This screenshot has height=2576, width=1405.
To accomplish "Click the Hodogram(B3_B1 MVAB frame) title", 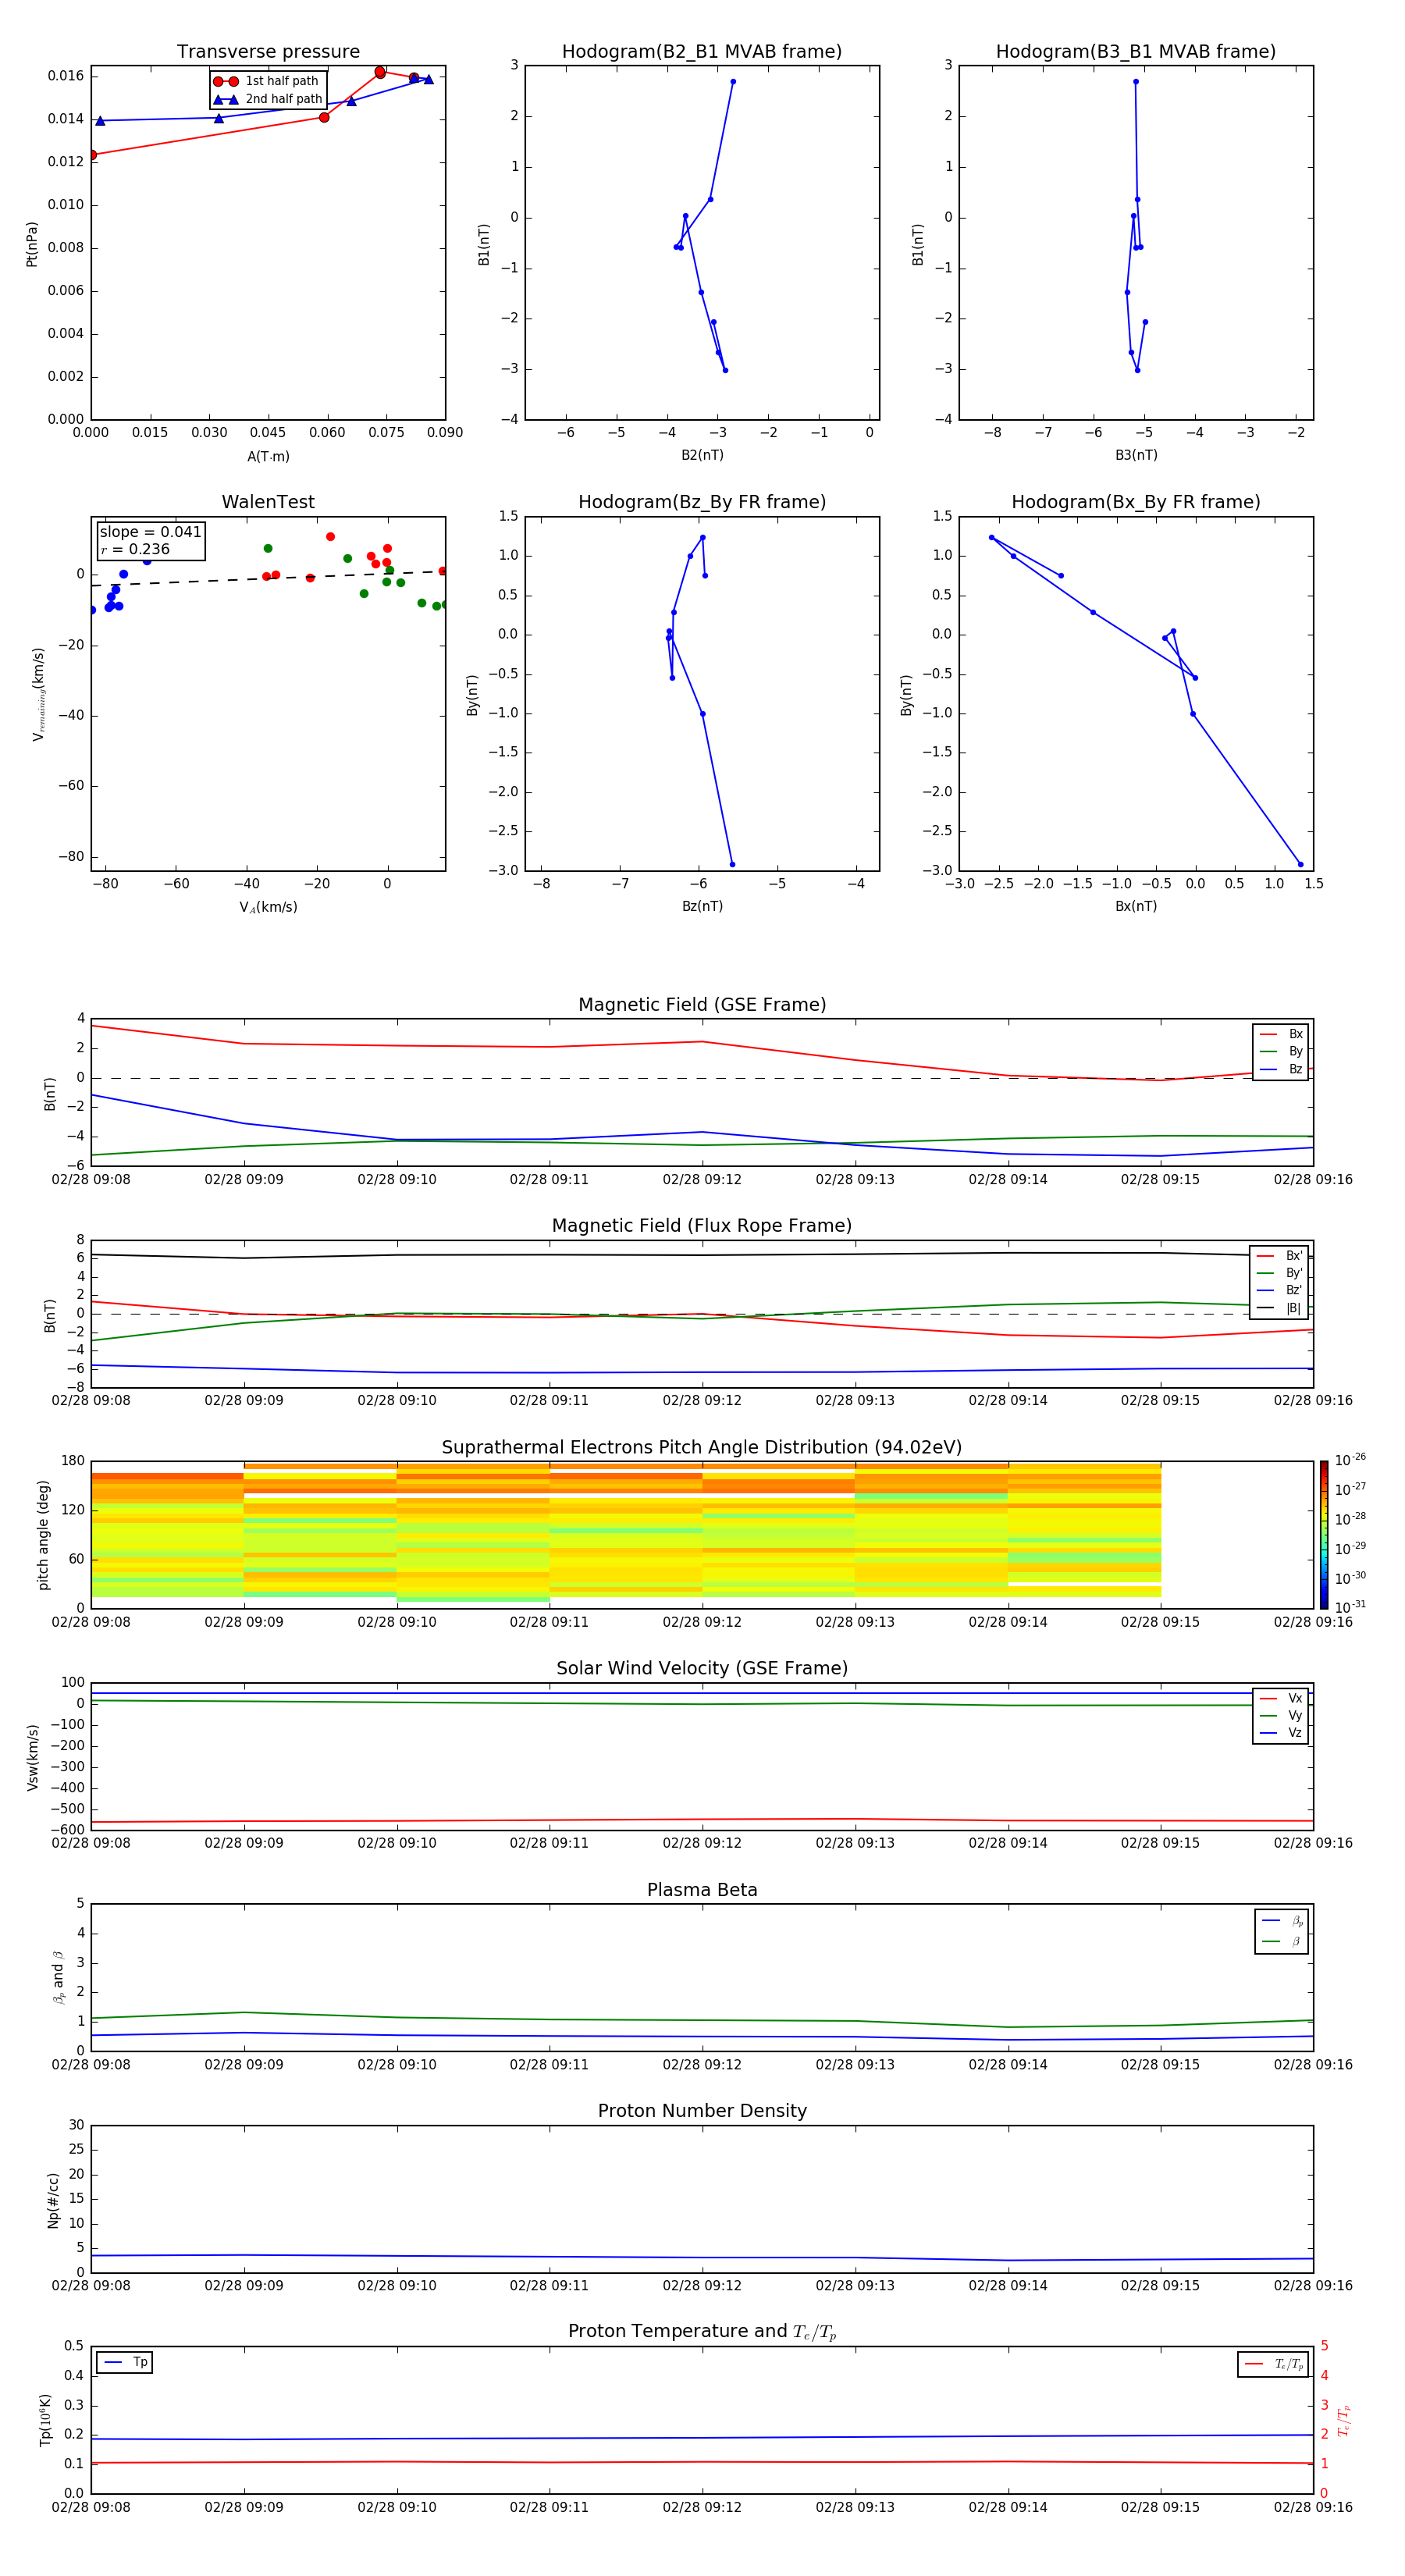I will [x=1136, y=52].
